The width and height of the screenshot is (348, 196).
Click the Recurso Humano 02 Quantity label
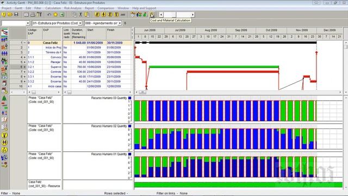pyautogui.click(x=109, y=126)
